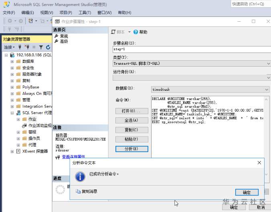271x212 pixels.
Task: Expand the XEvent 探查器 node
Action: coord(12,151)
